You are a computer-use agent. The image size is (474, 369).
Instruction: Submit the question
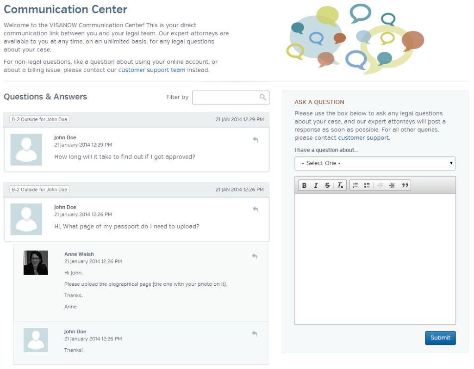[440, 338]
